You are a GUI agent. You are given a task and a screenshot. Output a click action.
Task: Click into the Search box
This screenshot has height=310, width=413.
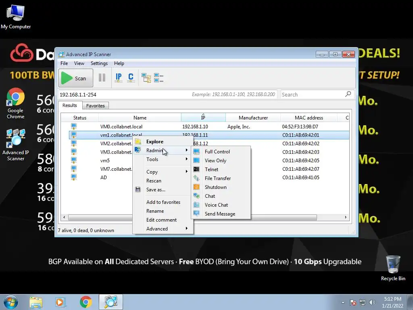point(312,94)
